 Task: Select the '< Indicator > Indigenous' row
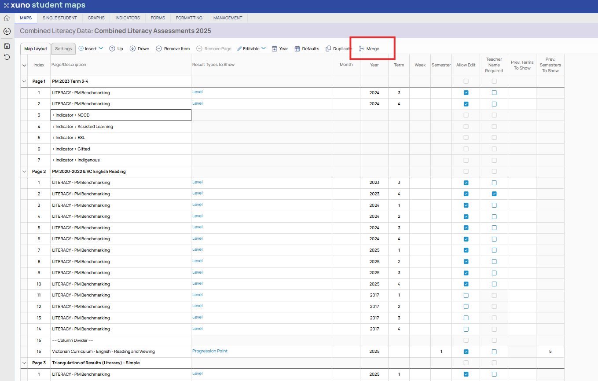click(x=293, y=160)
